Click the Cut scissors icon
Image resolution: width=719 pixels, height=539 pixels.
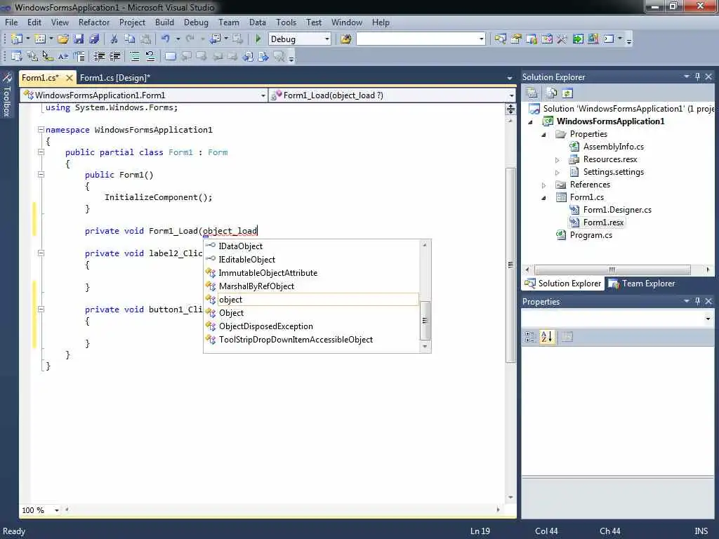coord(114,39)
